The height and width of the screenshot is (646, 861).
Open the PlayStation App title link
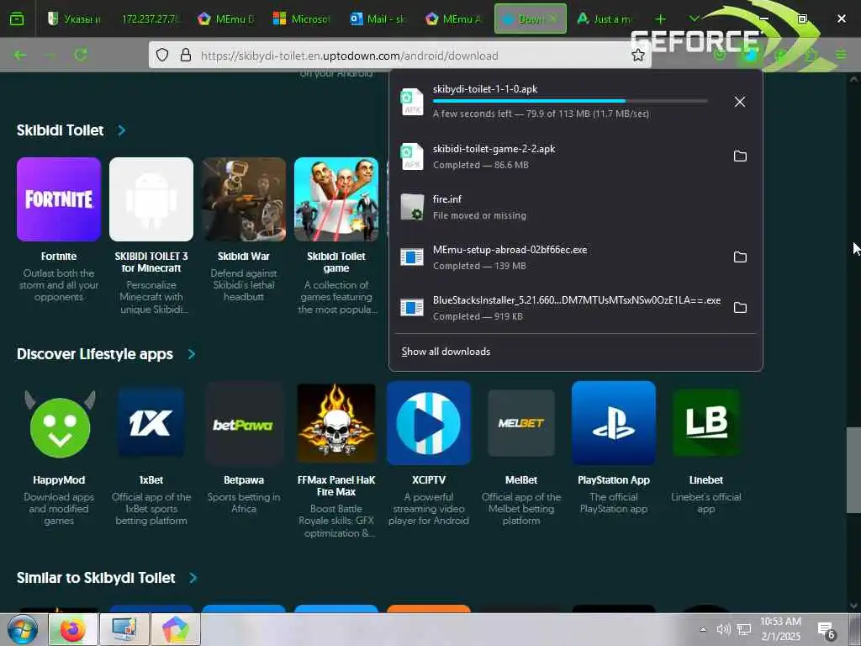click(613, 479)
